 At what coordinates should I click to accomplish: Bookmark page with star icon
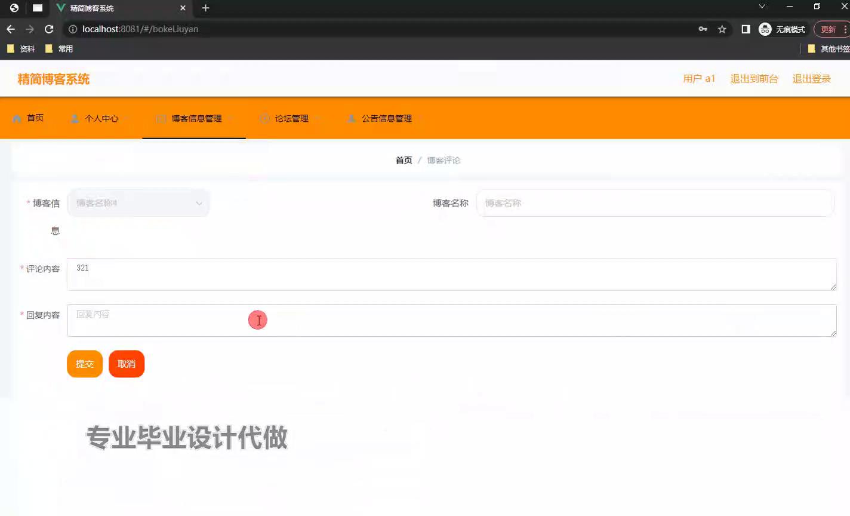coord(722,29)
